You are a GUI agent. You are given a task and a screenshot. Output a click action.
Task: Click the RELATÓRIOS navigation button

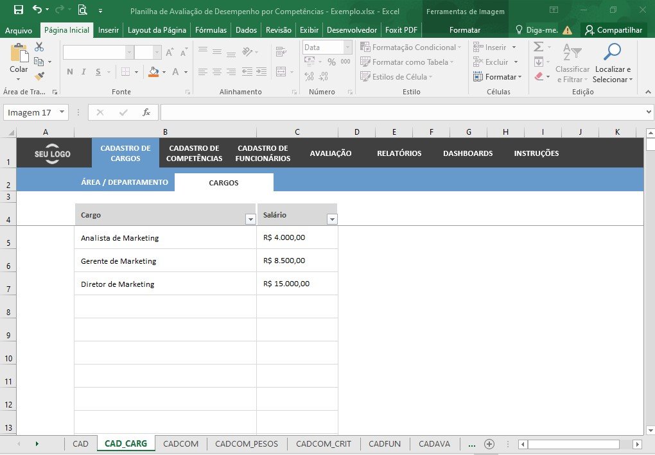pyautogui.click(x=399, y=153)
